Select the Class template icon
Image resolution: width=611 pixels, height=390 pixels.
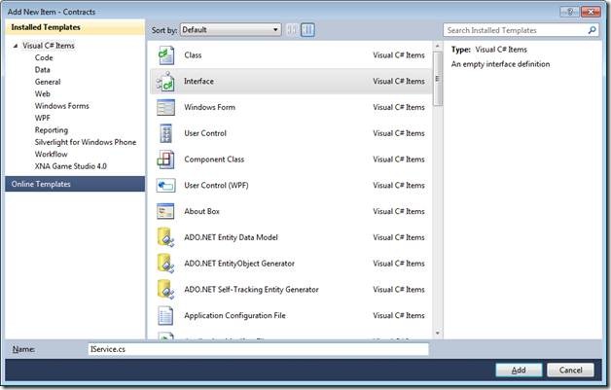tap(165, 55)
